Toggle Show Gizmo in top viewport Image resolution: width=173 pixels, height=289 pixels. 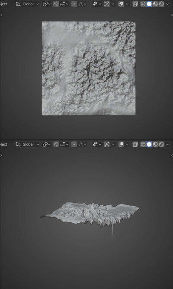tap(106, 4)
